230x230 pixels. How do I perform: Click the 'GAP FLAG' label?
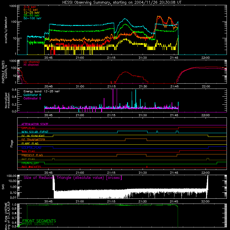[28, 128]
